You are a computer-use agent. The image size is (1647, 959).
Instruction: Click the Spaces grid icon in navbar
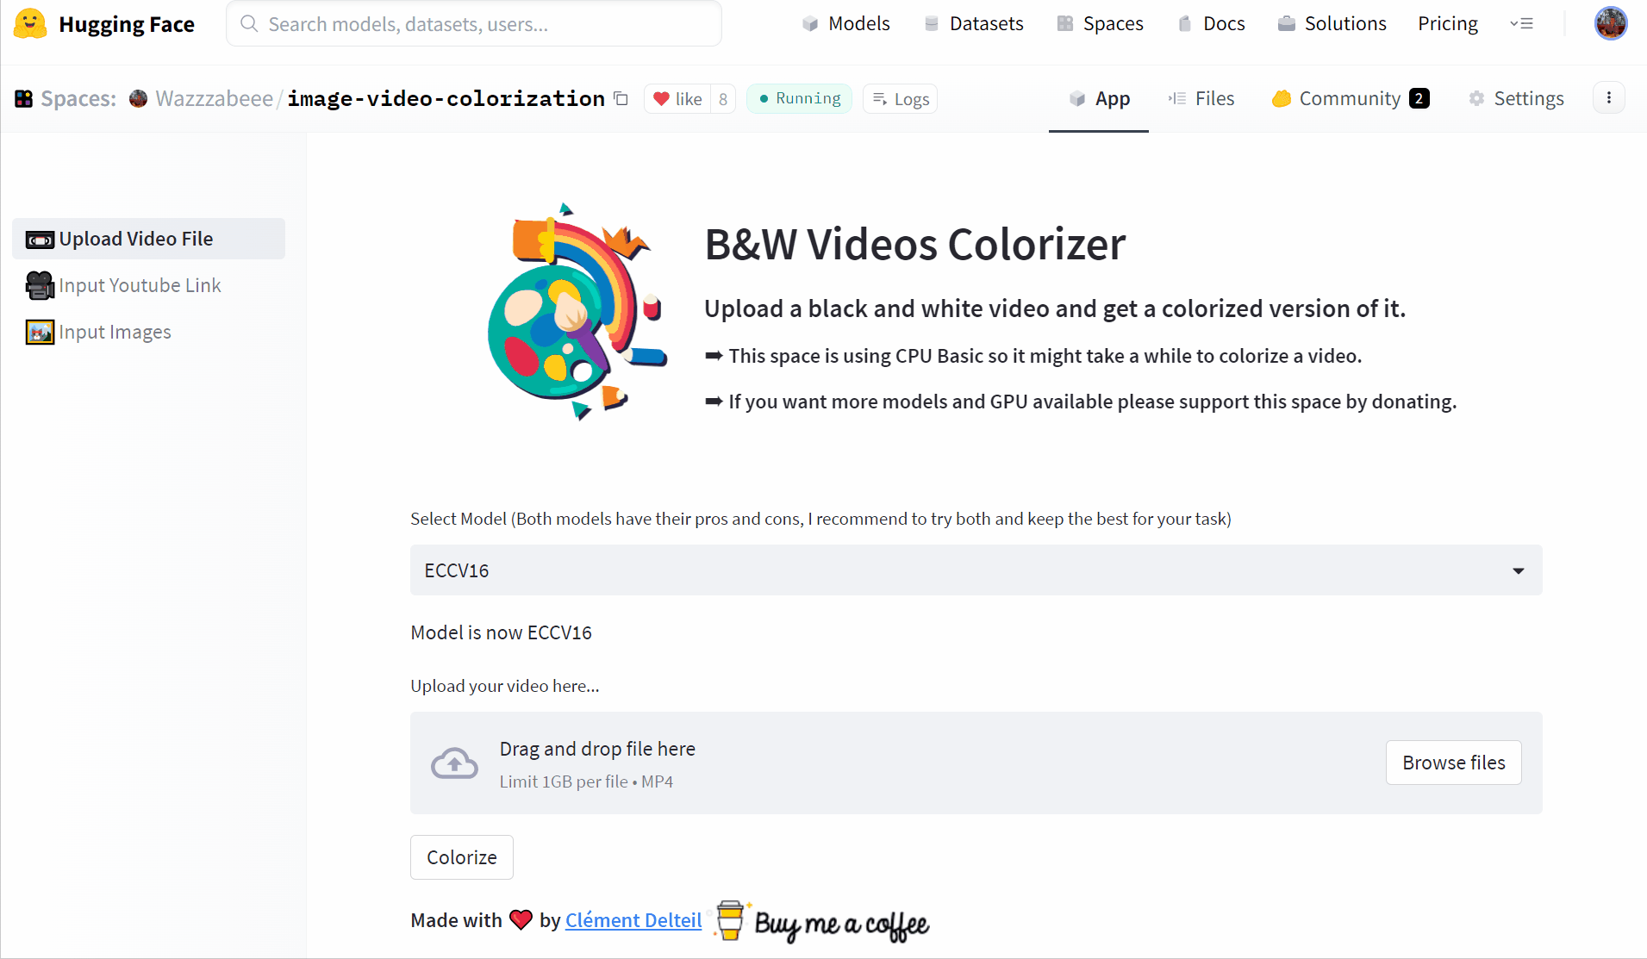point(1065,24)
